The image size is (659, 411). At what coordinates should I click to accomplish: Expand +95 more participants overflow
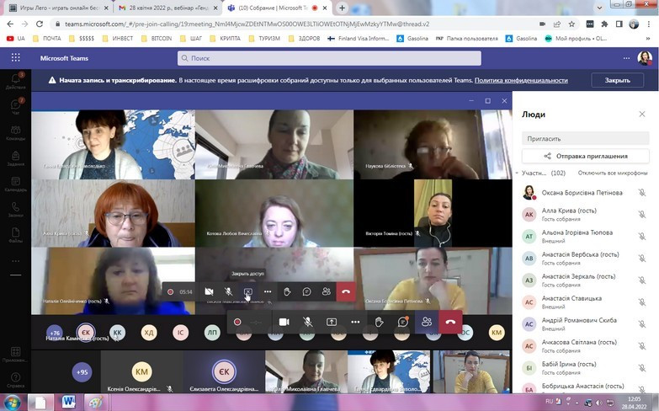coord(82,372)
